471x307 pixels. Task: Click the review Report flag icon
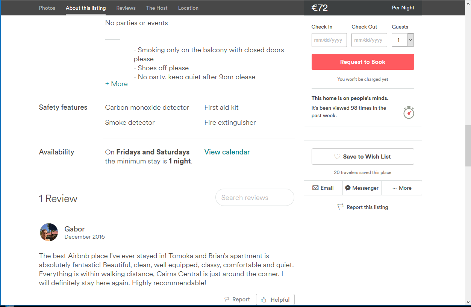[227, 299]
